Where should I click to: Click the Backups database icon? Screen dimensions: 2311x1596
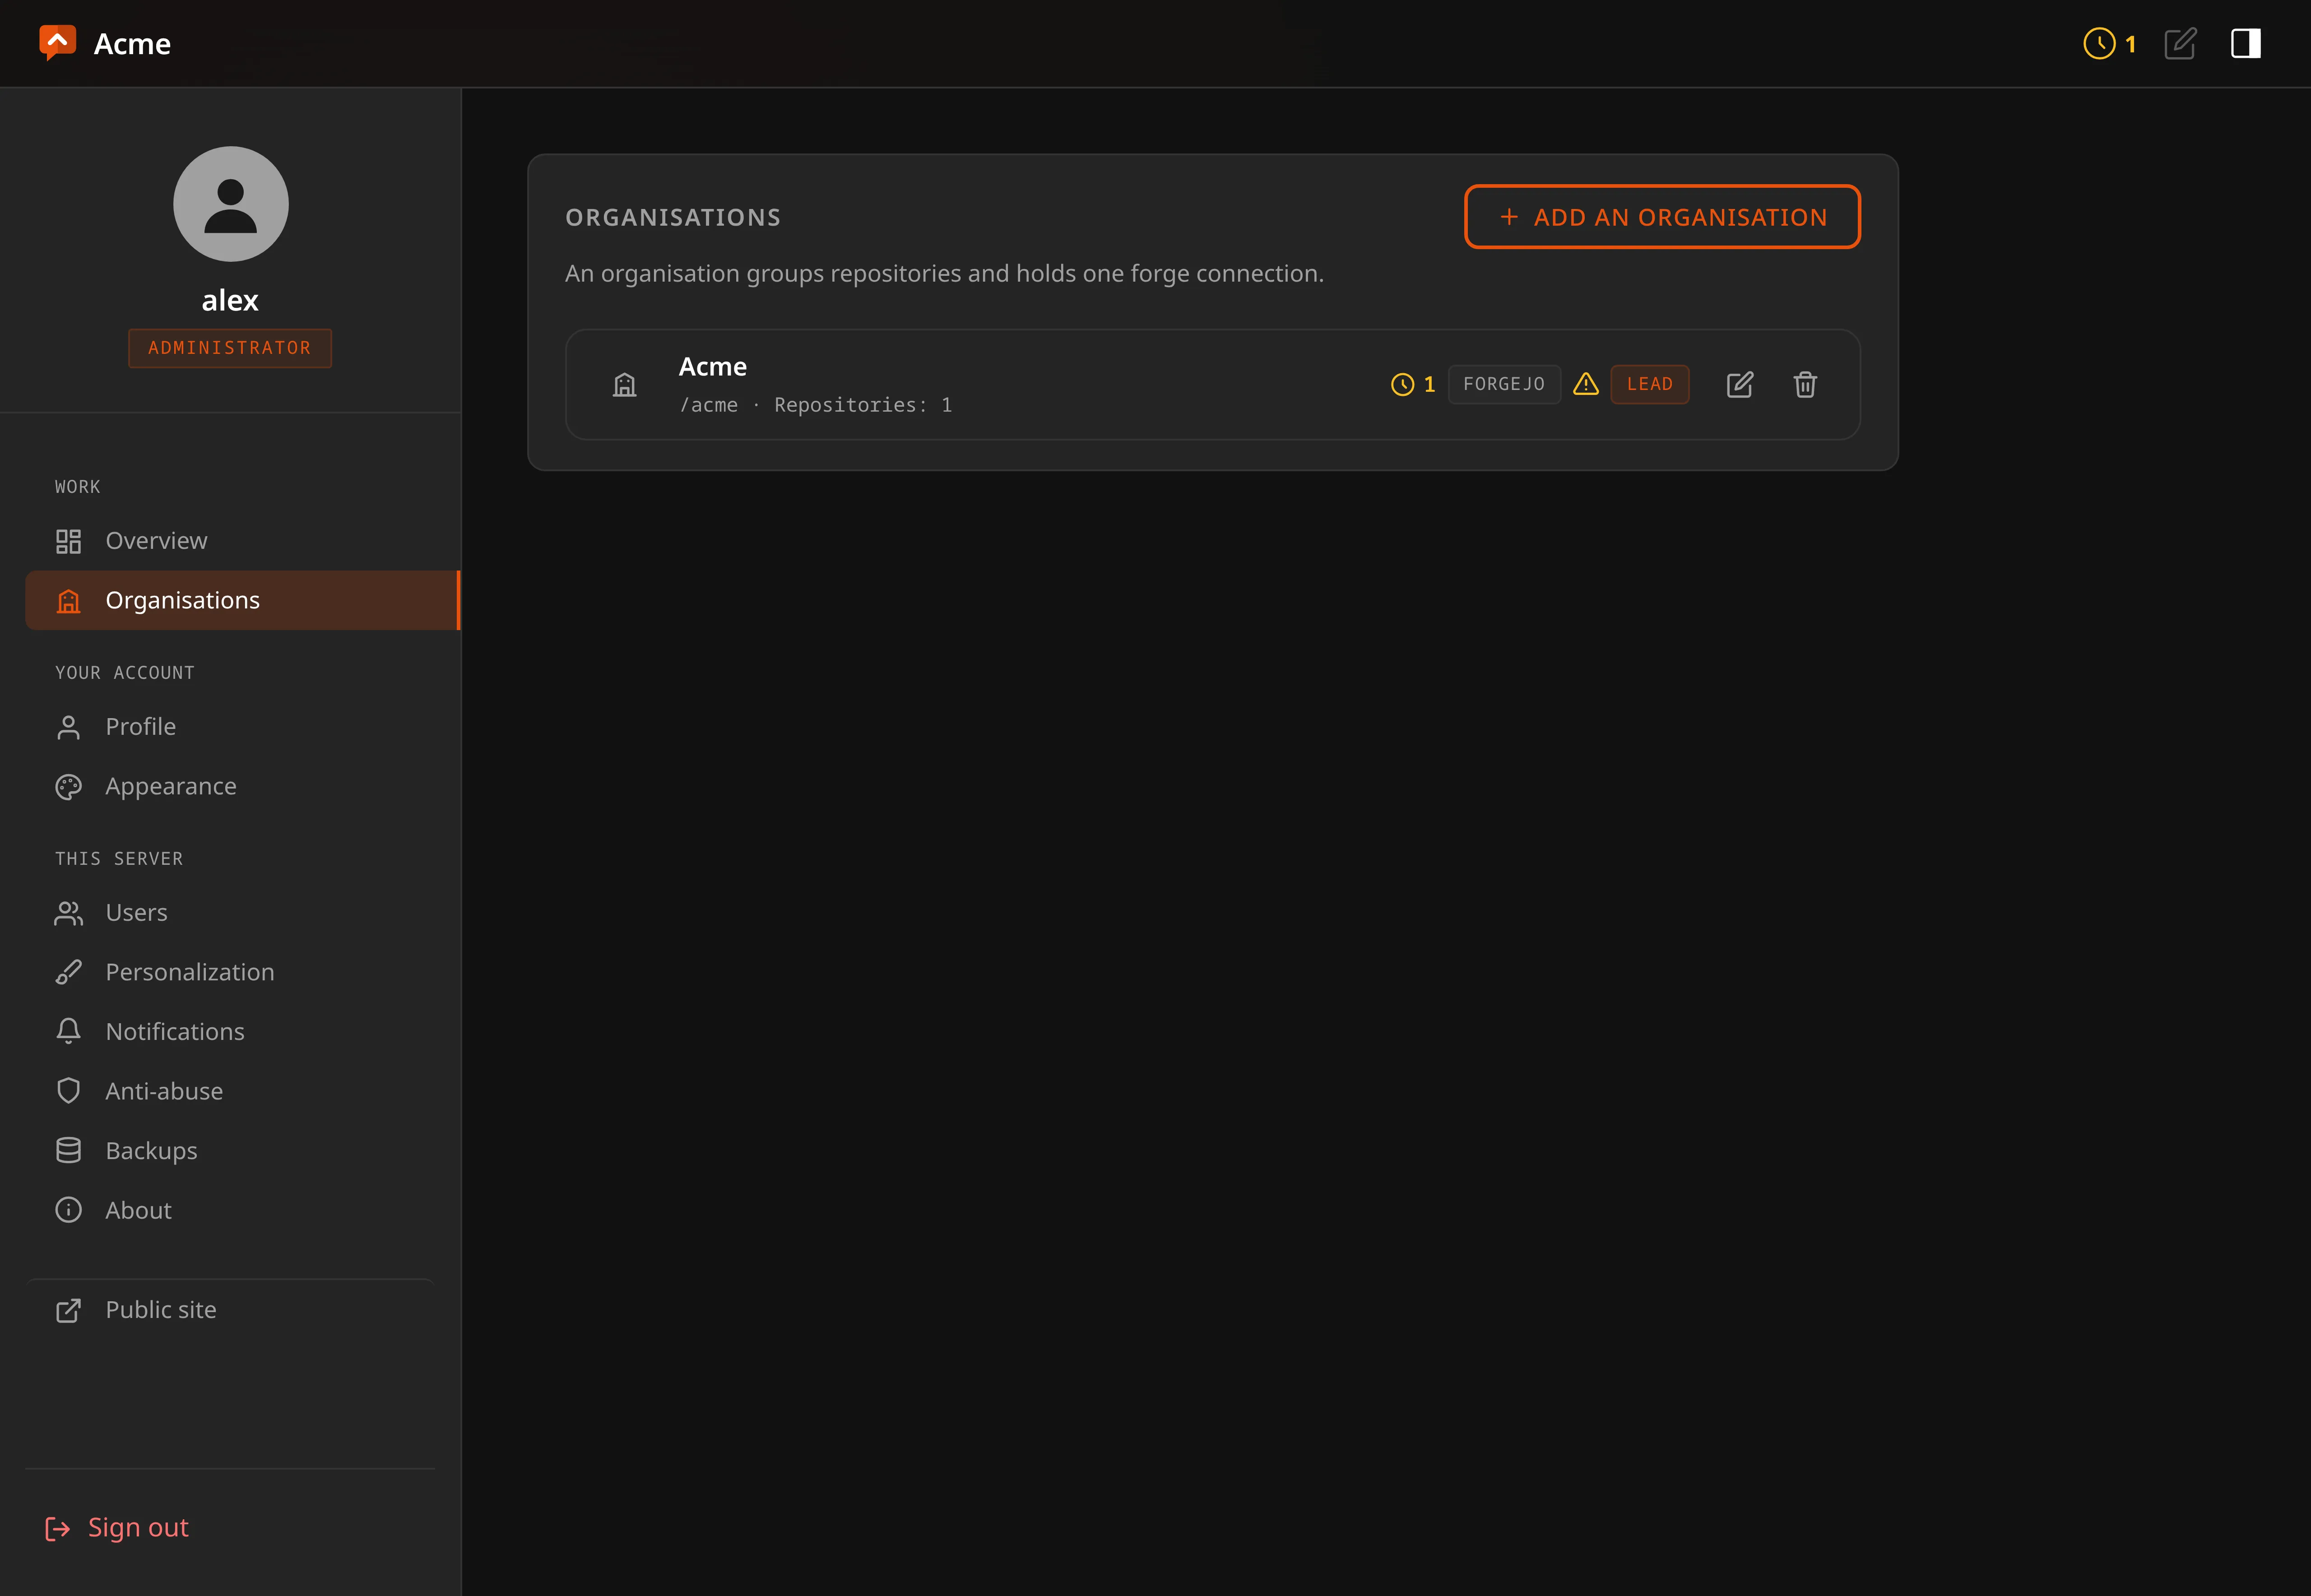tap(68, 1150)
